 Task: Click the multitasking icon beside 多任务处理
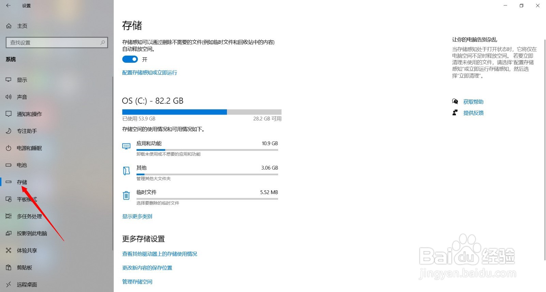[9, 216]
